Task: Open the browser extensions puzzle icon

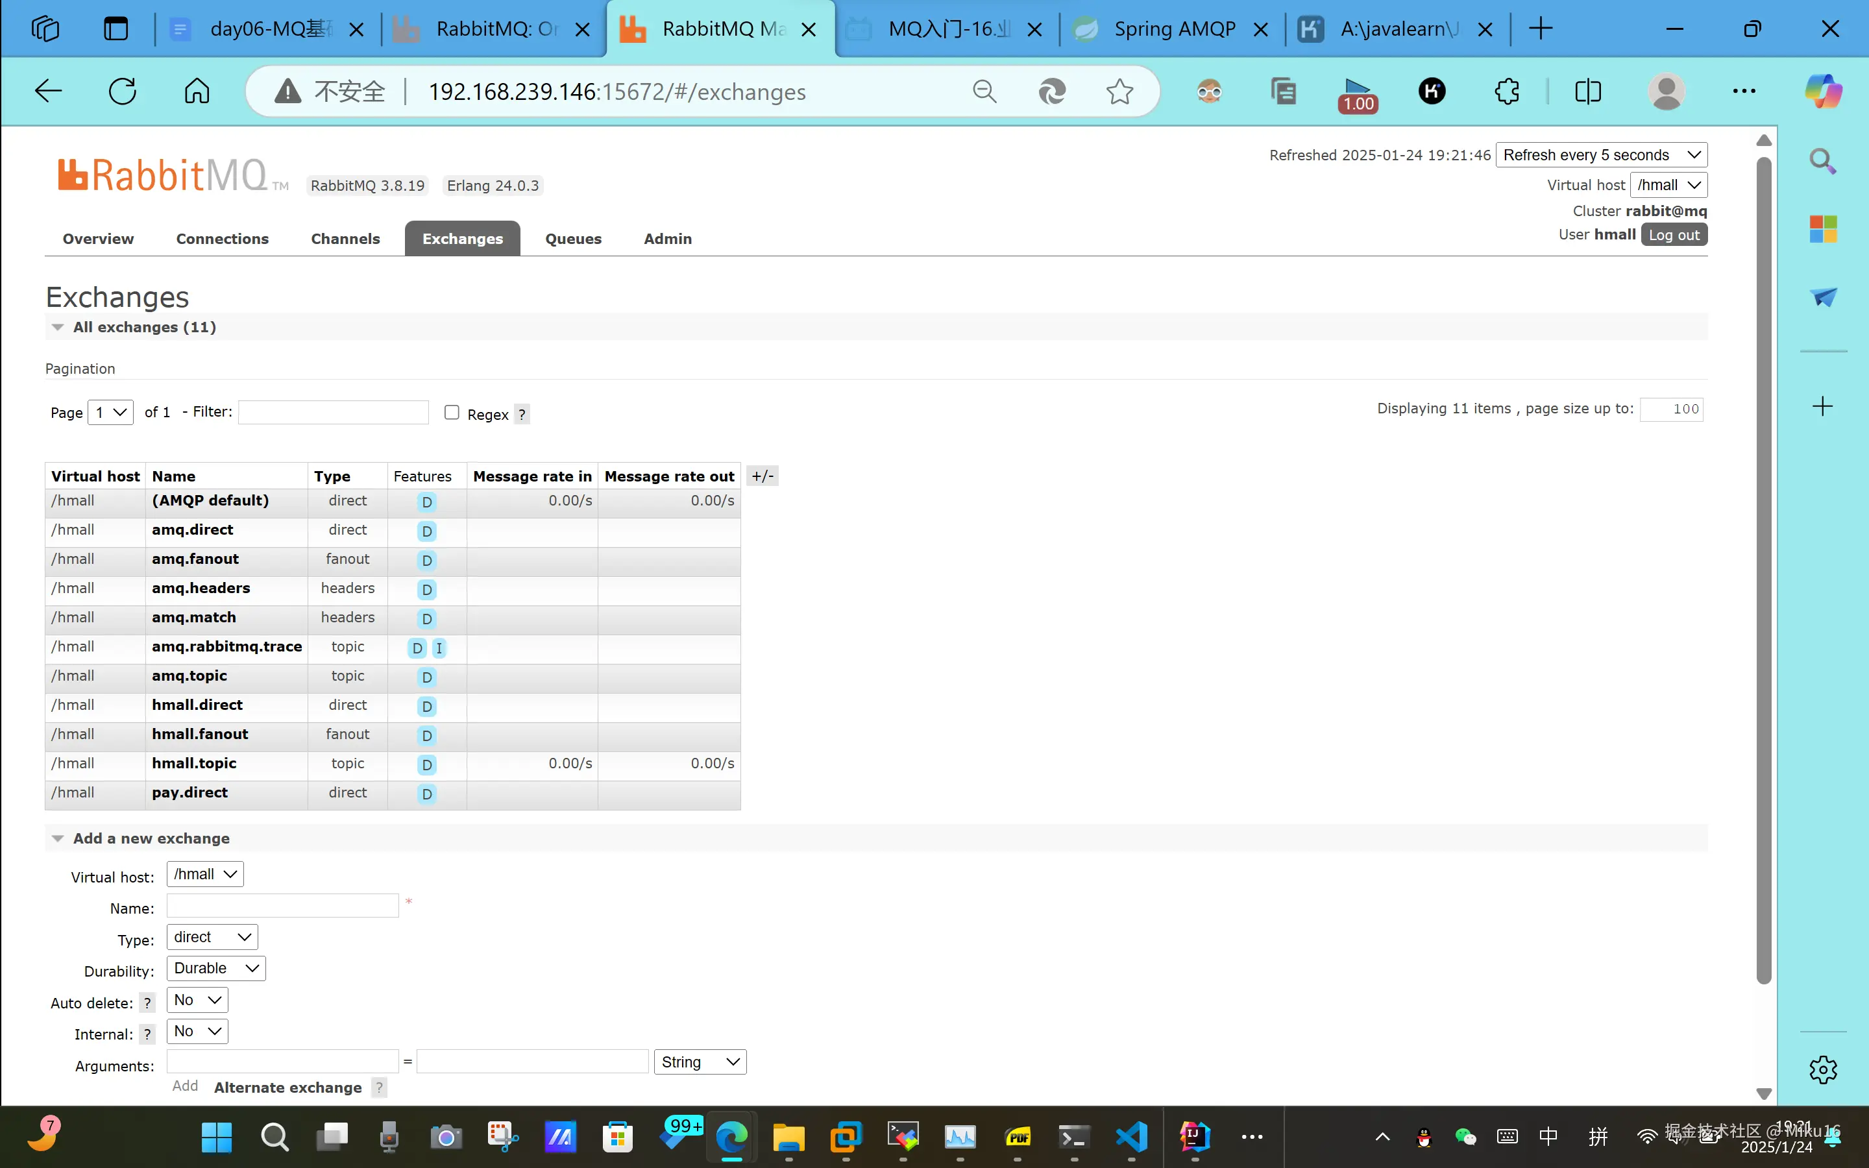Action: pyautogui.click(x=1507, y=91)
